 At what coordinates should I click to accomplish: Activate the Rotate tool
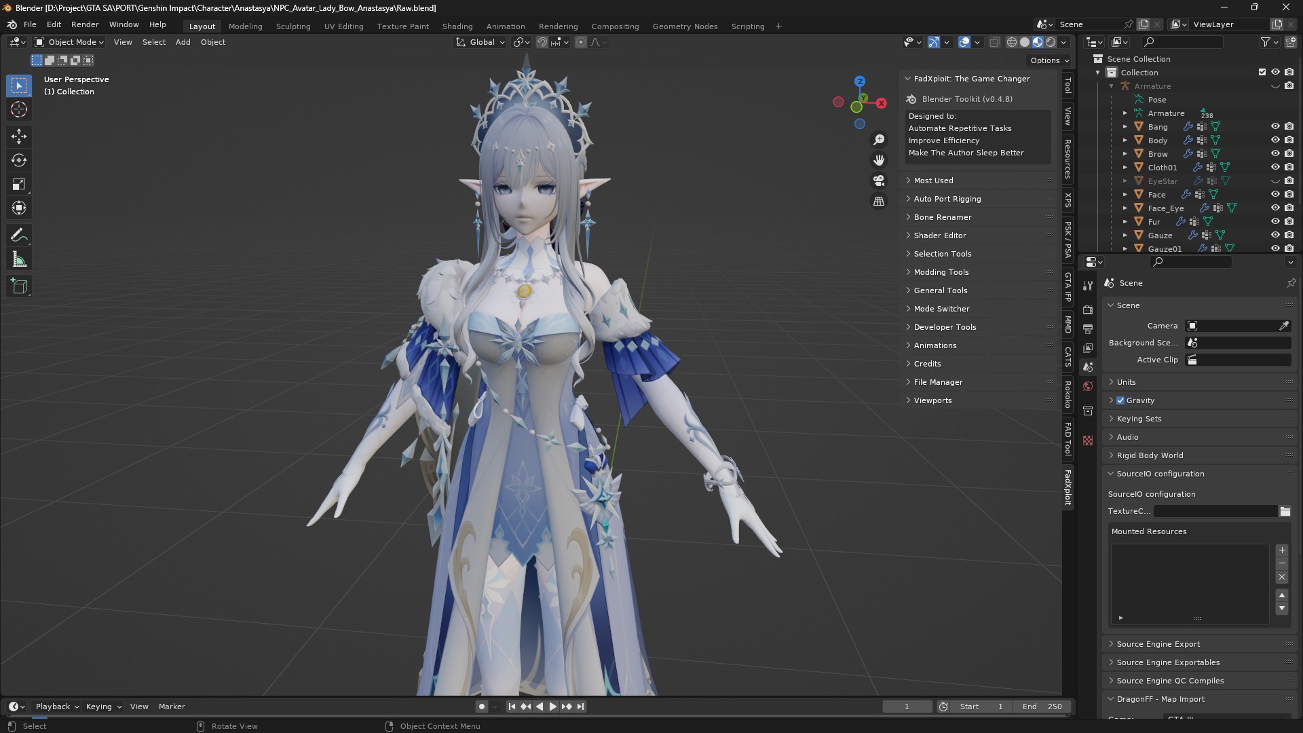point(19,160)
